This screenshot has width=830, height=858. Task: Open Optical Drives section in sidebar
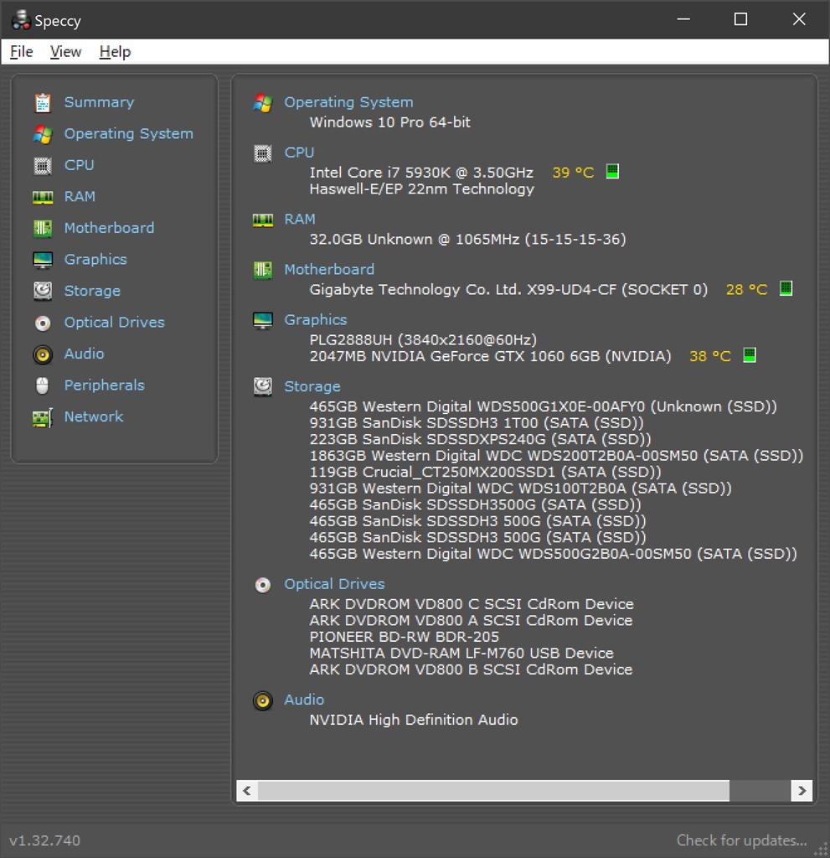[115, 323]
